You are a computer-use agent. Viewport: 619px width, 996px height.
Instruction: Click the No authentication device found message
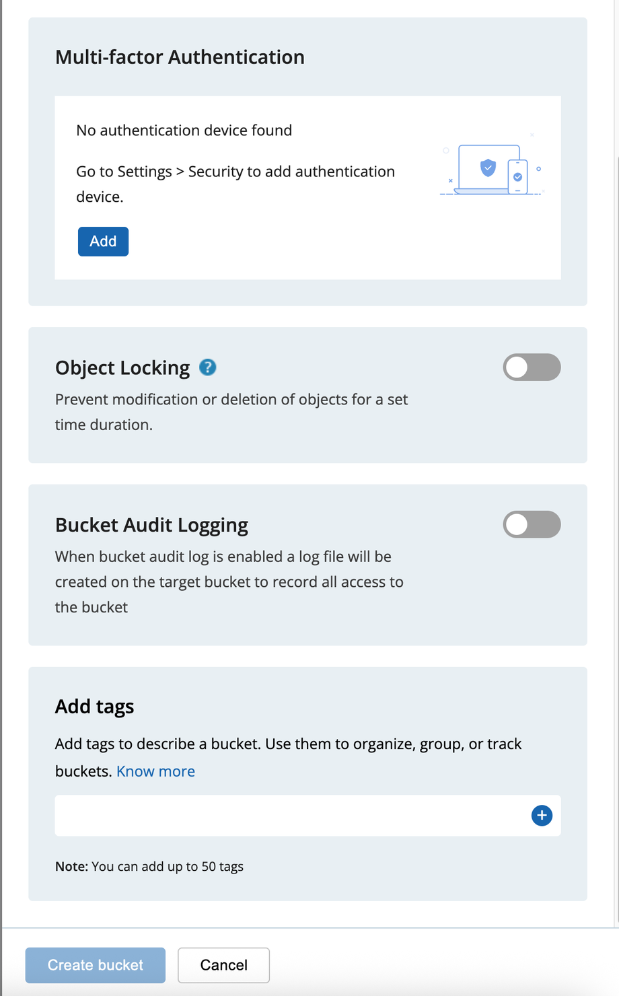[184, 130]
